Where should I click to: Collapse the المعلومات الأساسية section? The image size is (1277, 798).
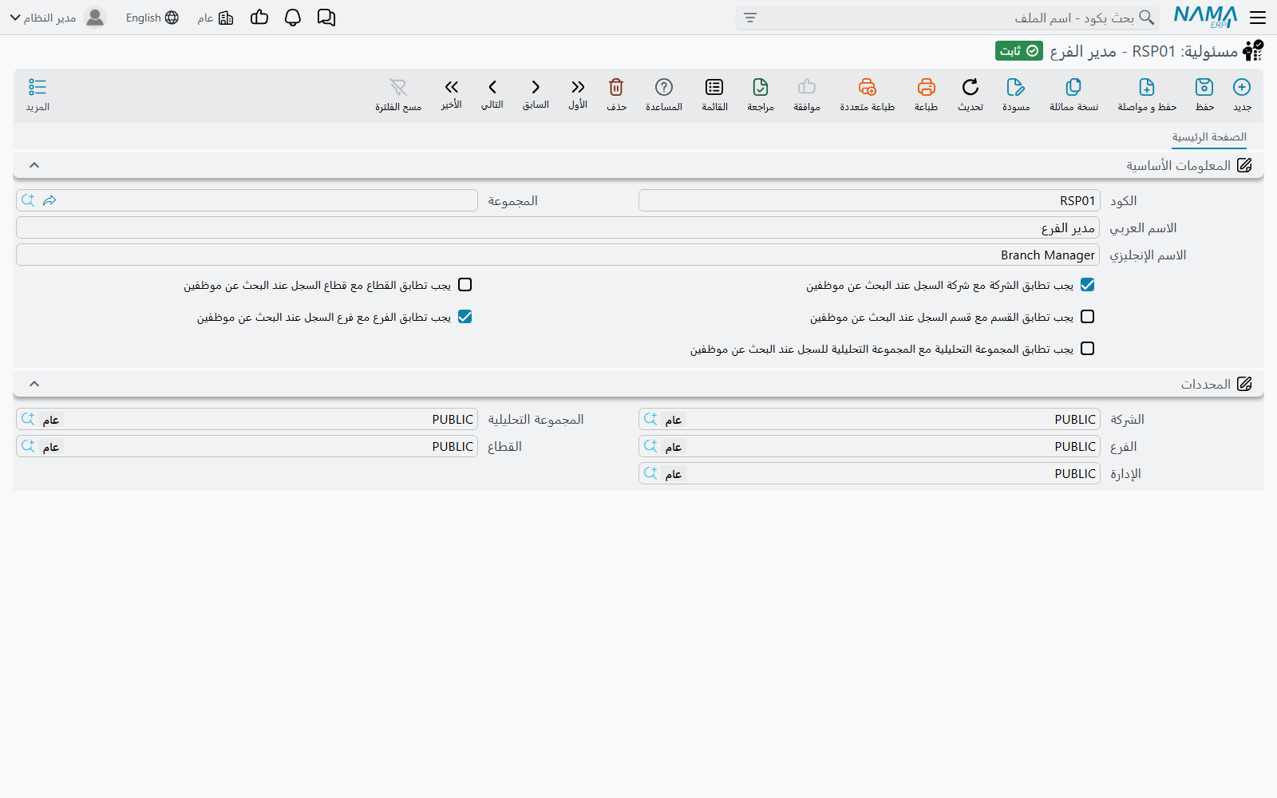point(34,165)
